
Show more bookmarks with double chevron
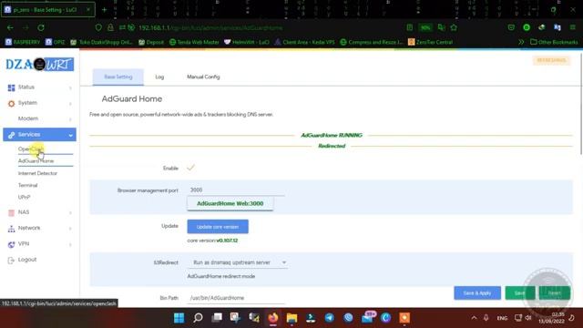(521, 42)
